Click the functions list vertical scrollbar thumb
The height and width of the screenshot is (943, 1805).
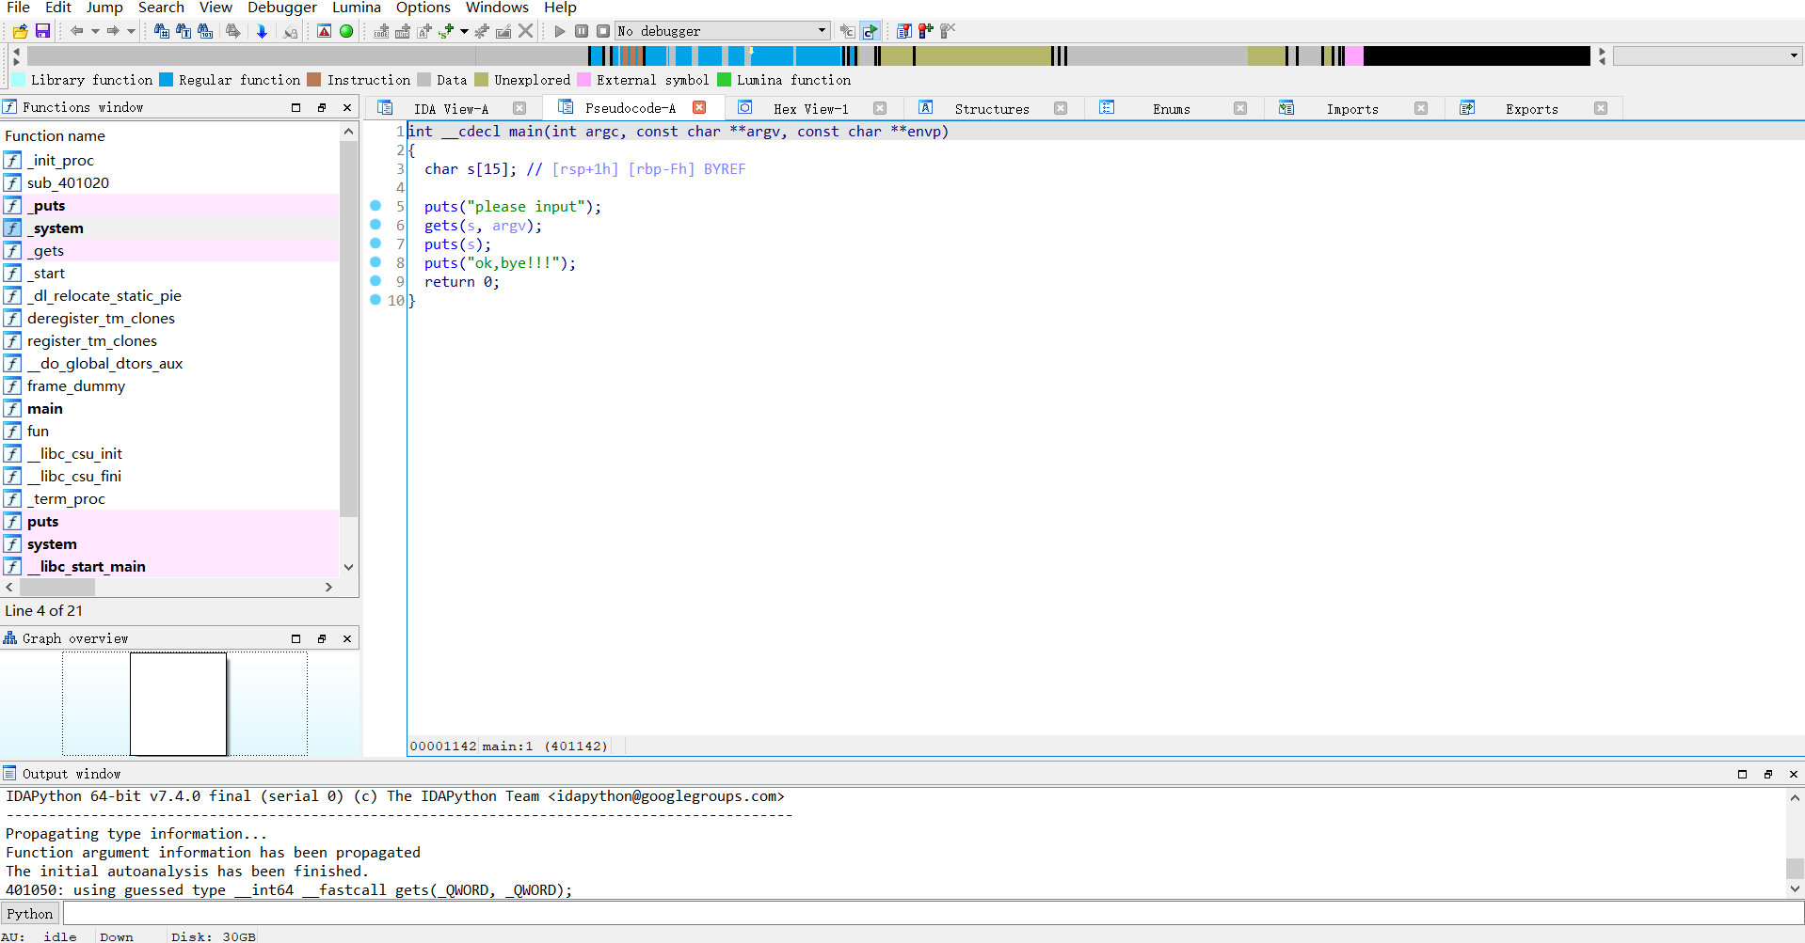coord(349,329)
